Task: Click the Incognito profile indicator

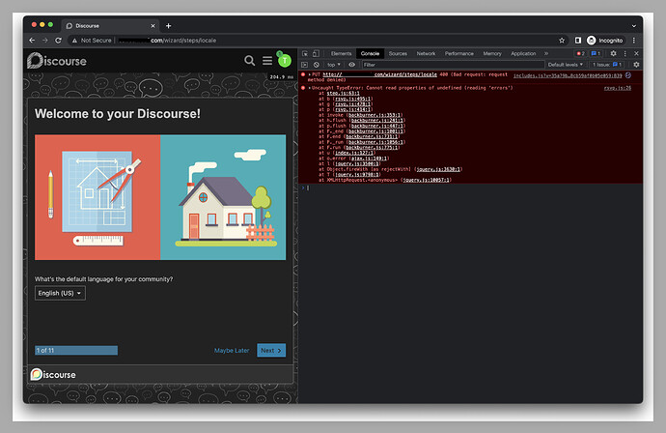Action: [605, 41]
